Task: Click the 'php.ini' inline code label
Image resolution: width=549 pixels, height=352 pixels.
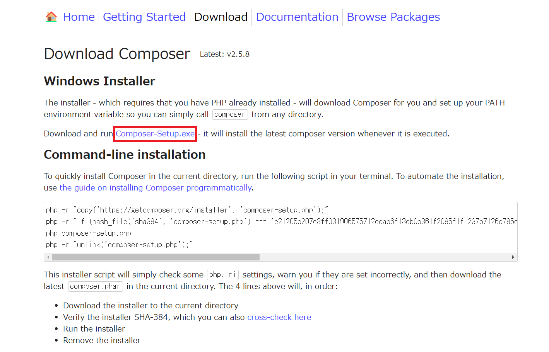Action: [222, 275]
